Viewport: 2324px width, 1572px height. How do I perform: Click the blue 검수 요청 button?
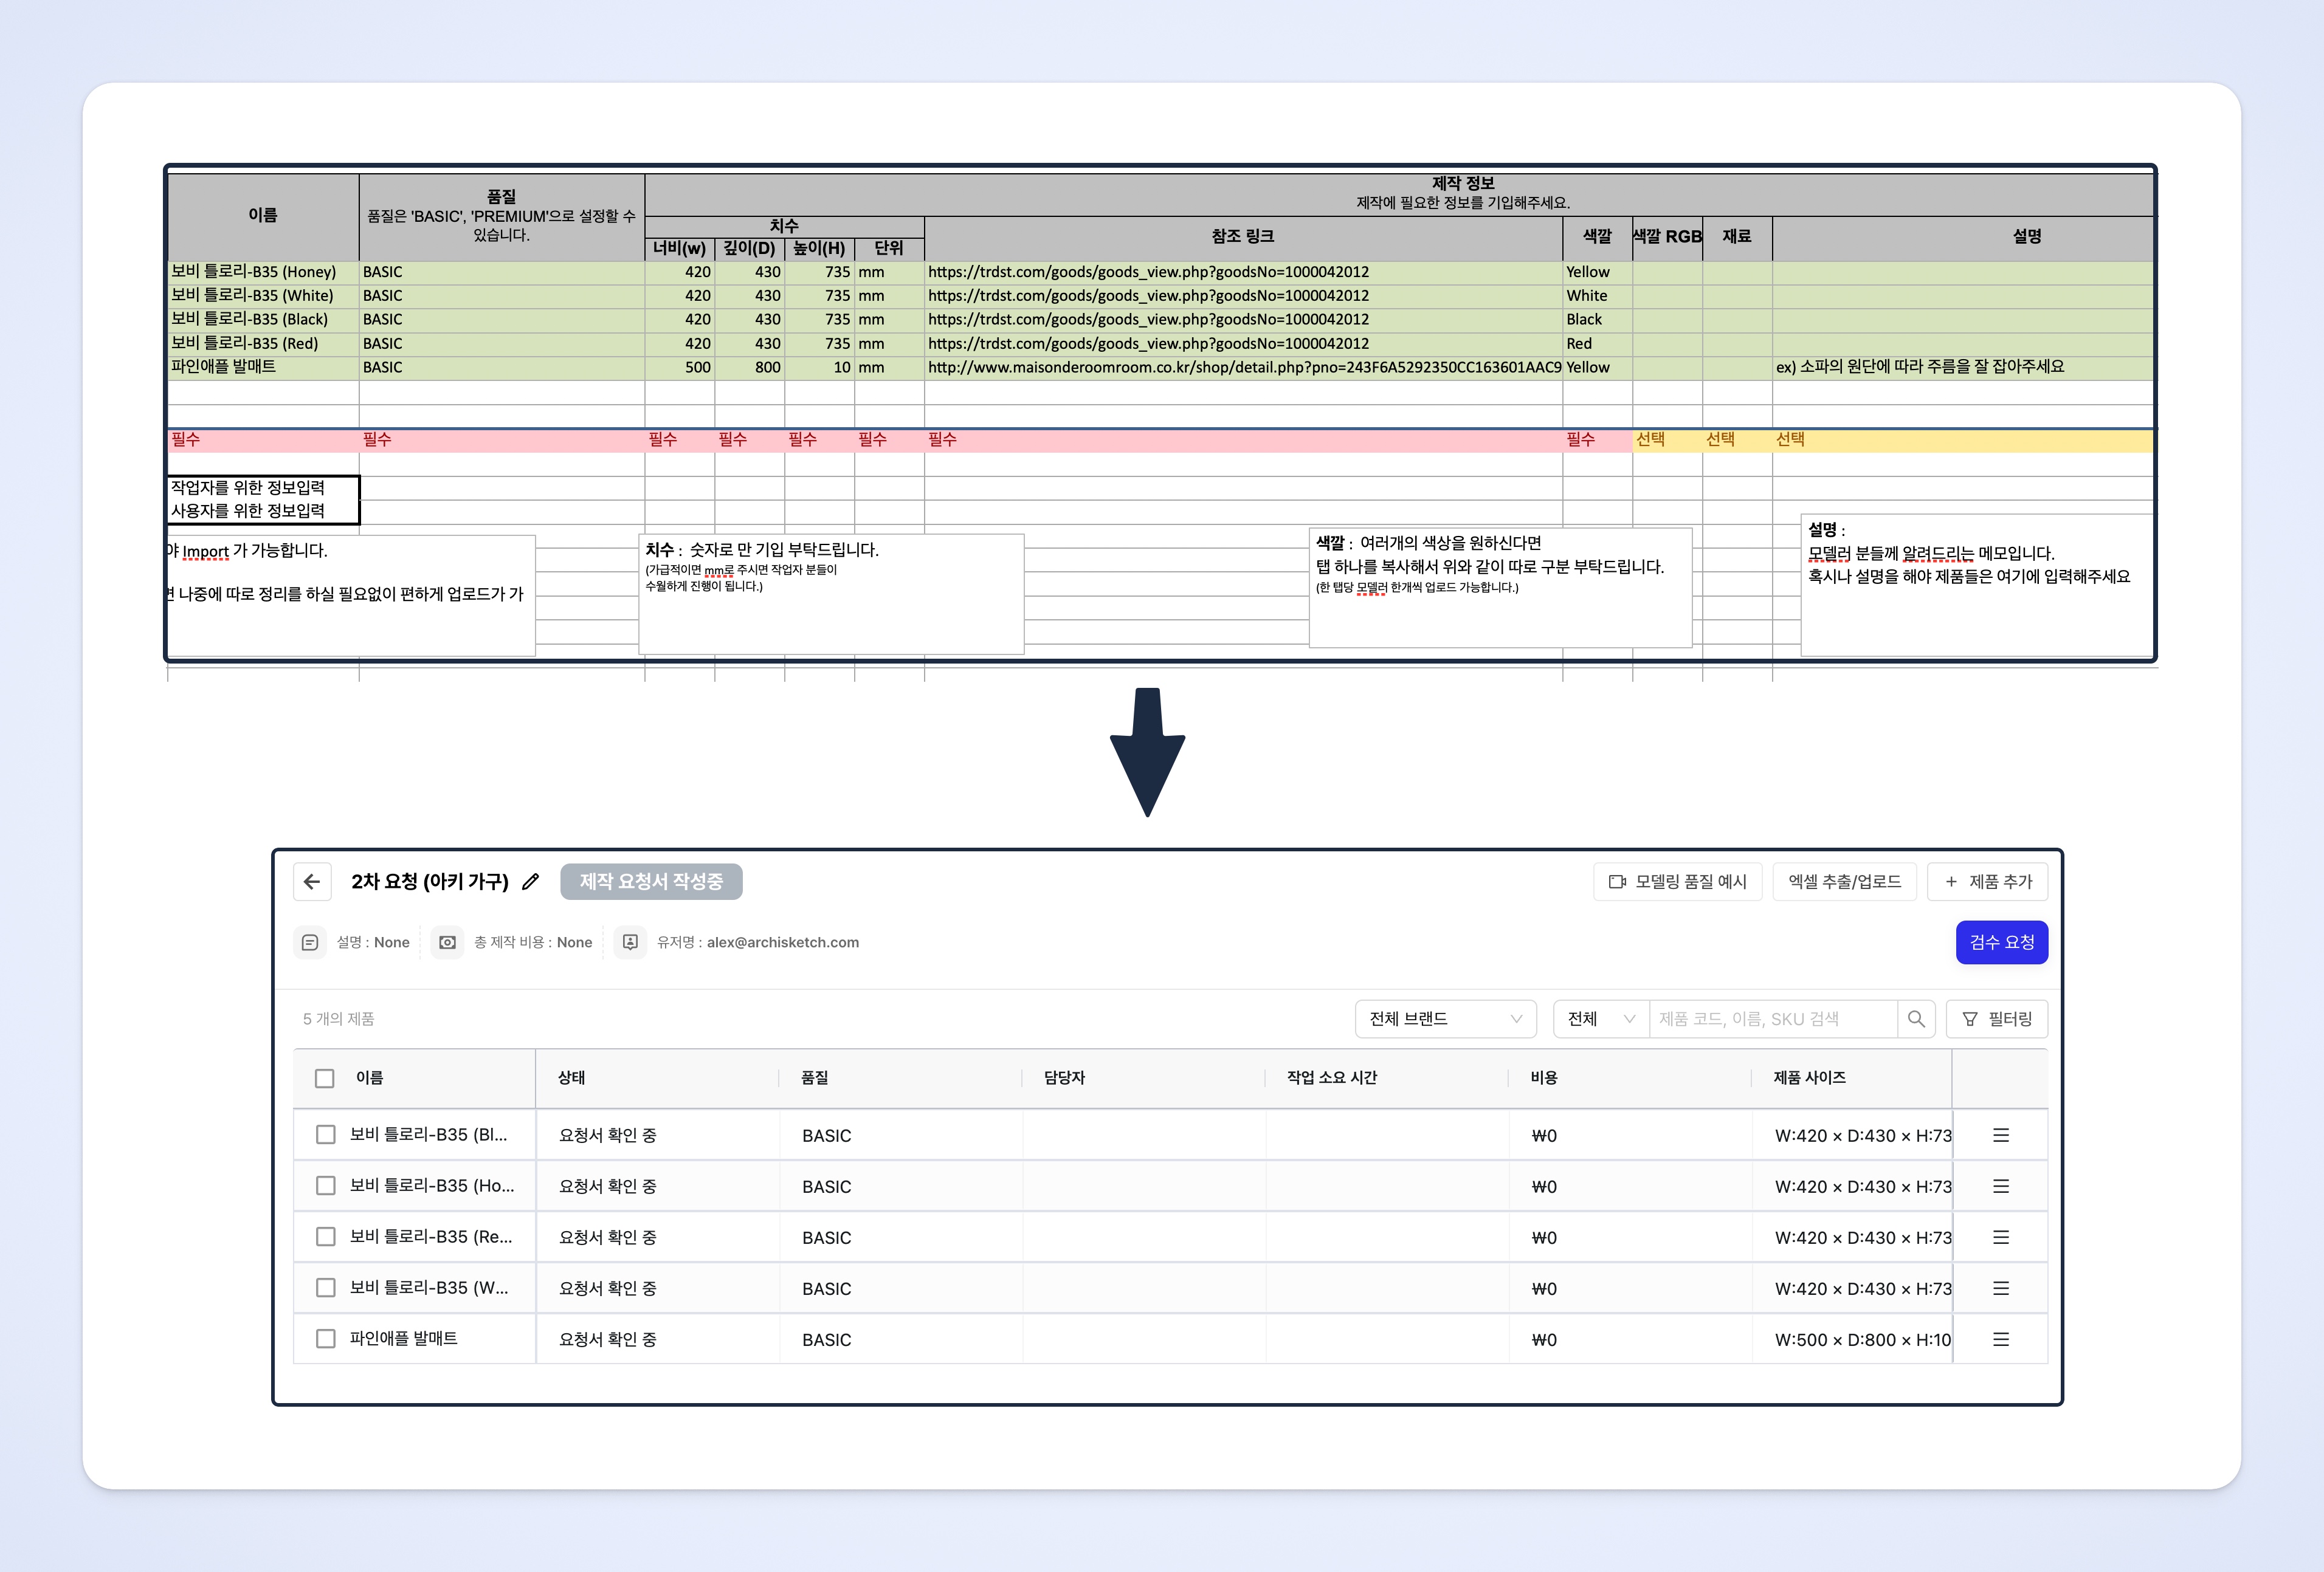2002,942
